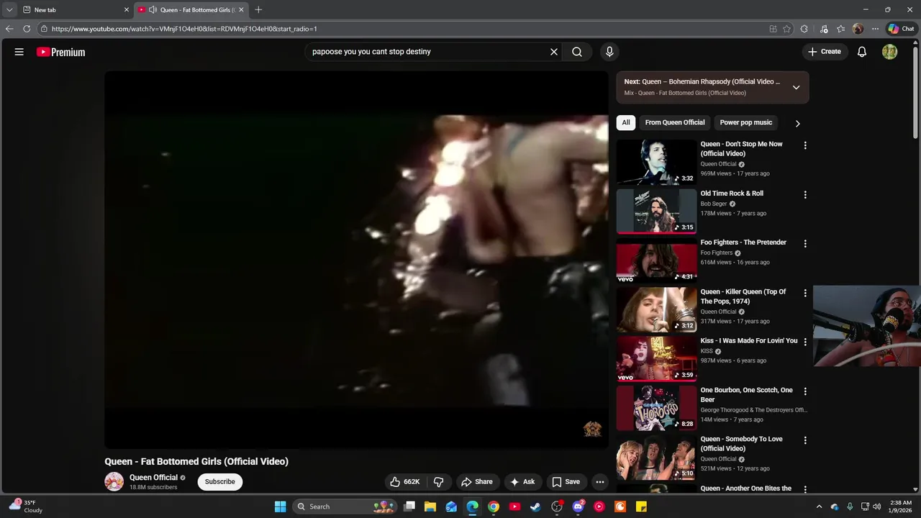
Task: Launch Steam from taskbar
Action: coord(535,506)
